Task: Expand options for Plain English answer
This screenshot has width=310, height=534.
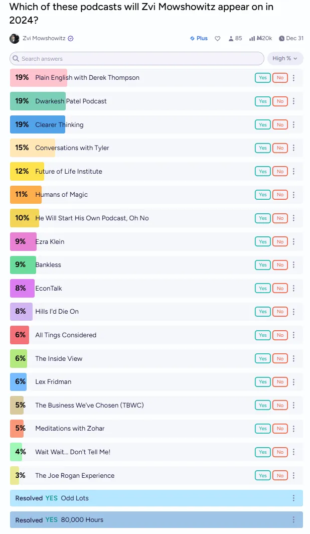Action: (293, 78)
